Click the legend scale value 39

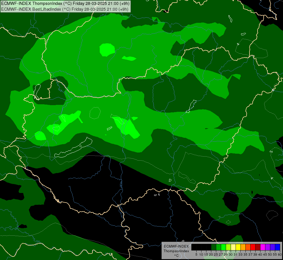pos(255,255)
